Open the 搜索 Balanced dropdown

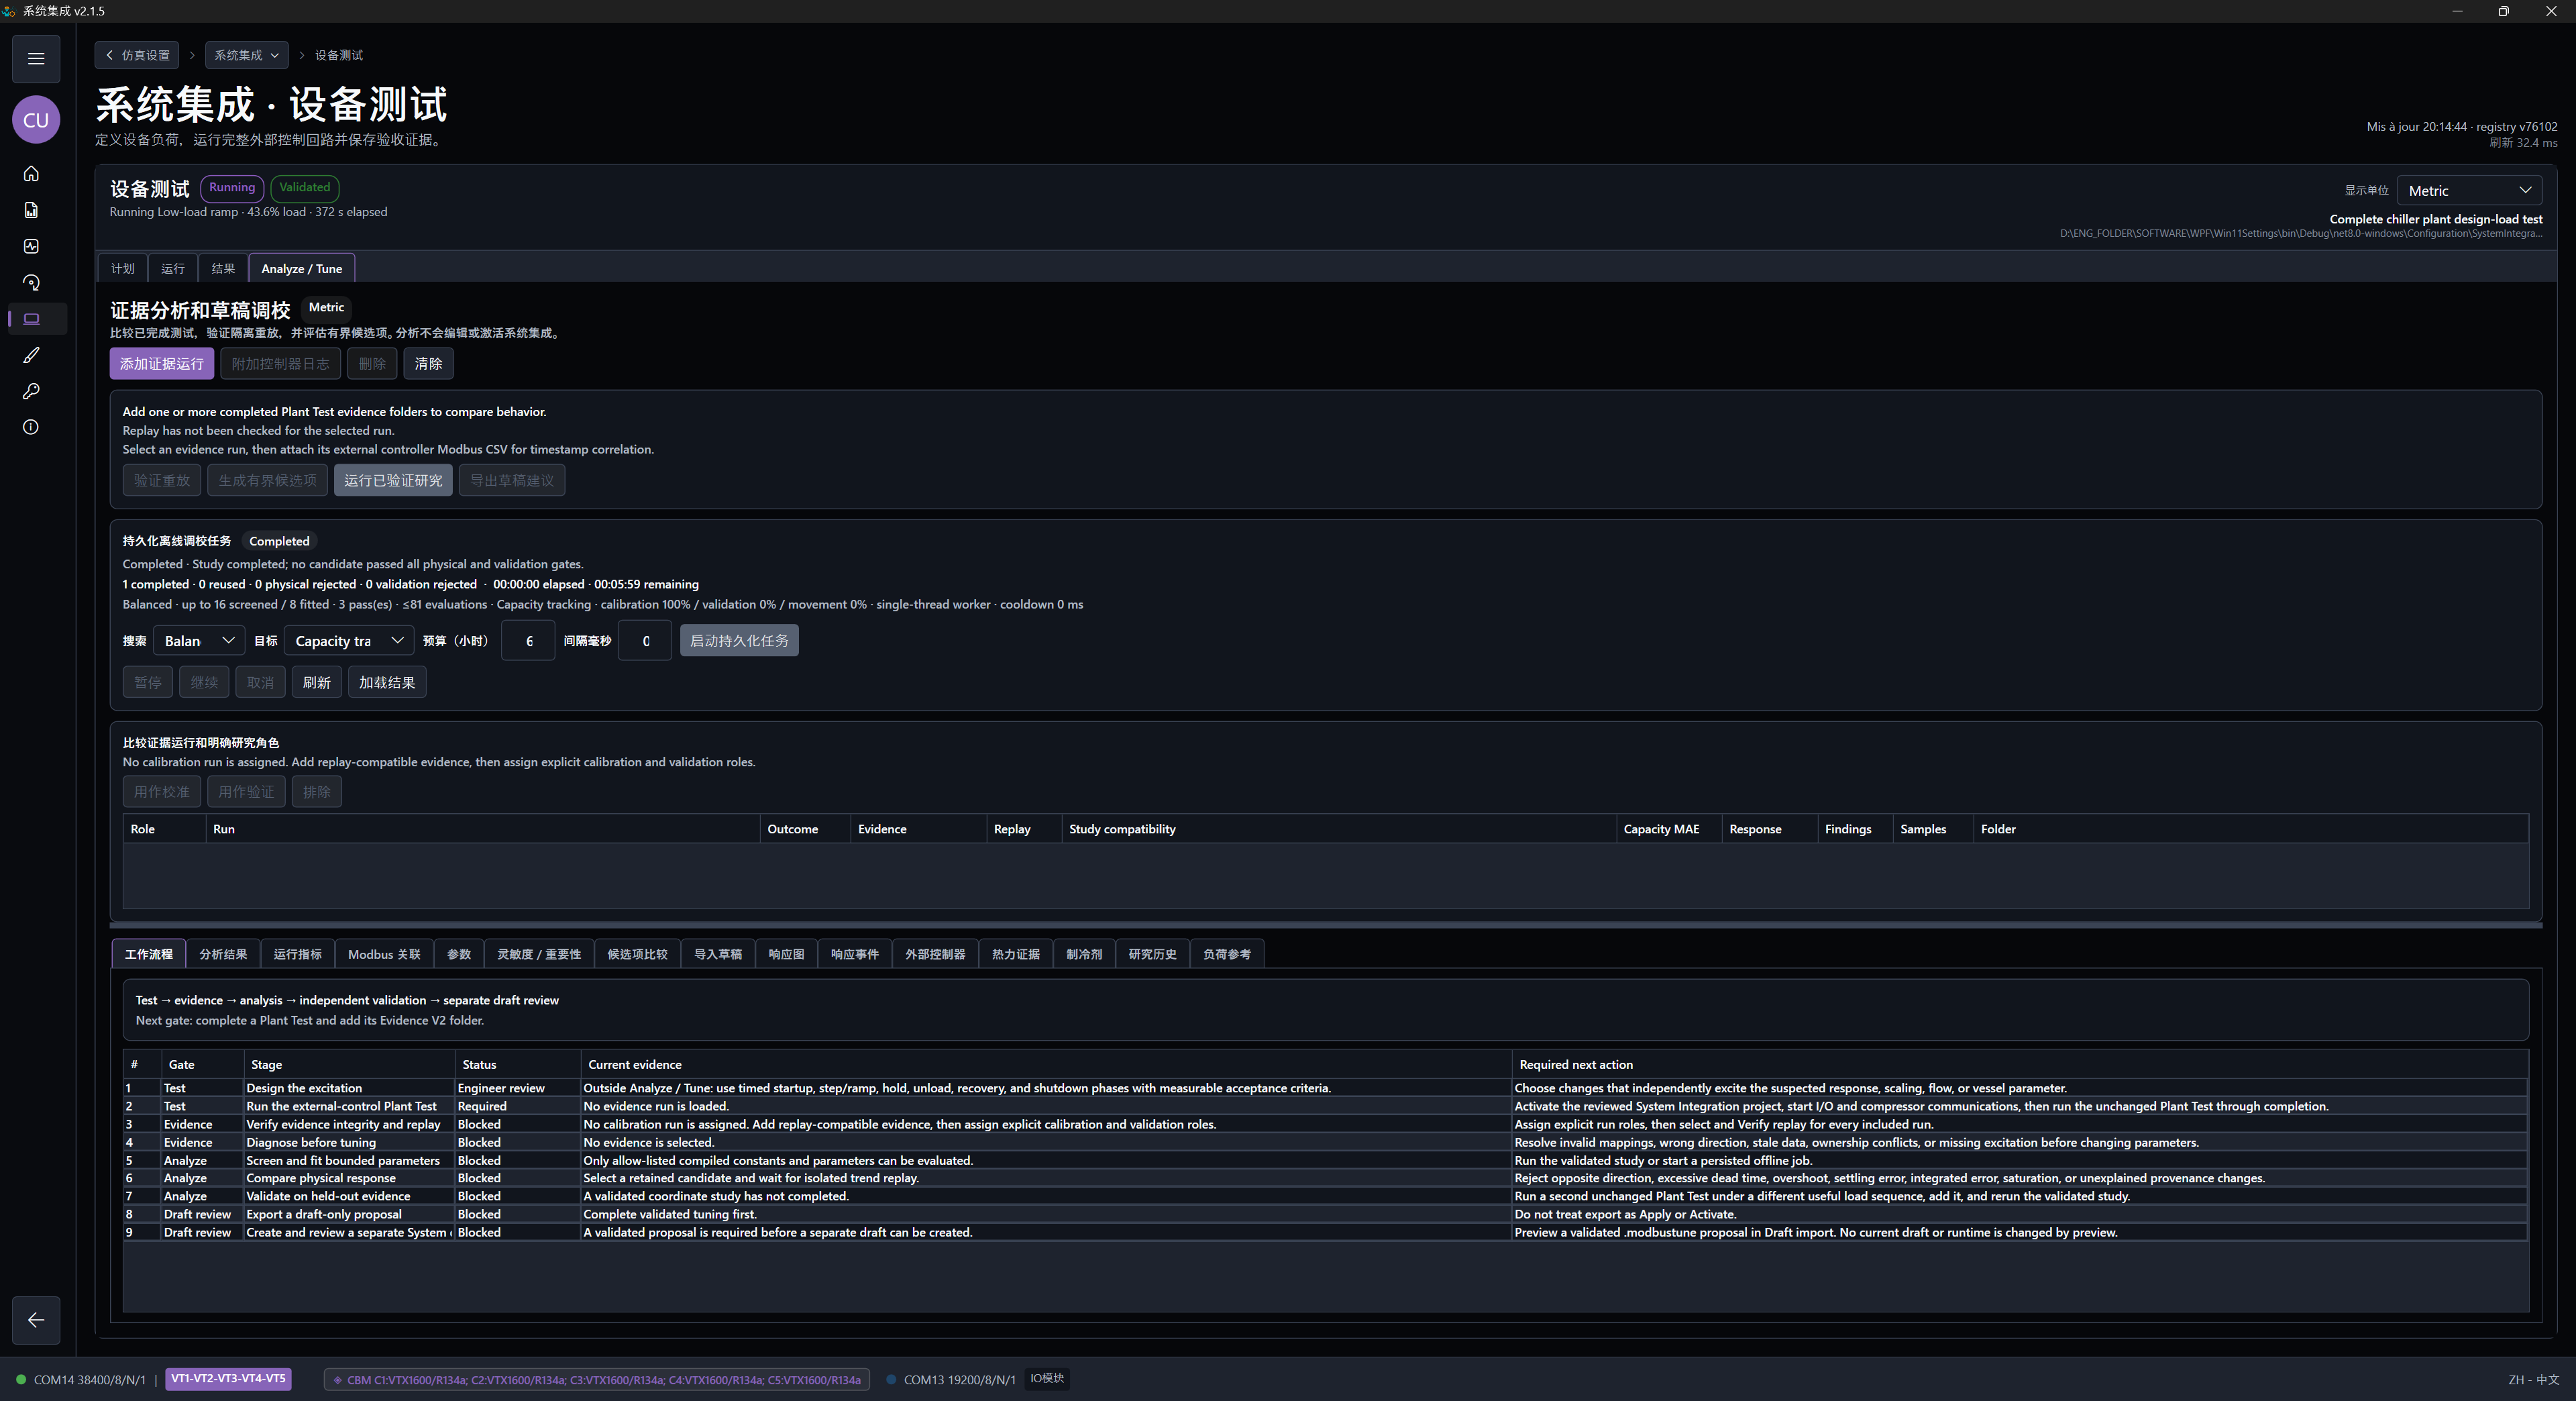199,640
